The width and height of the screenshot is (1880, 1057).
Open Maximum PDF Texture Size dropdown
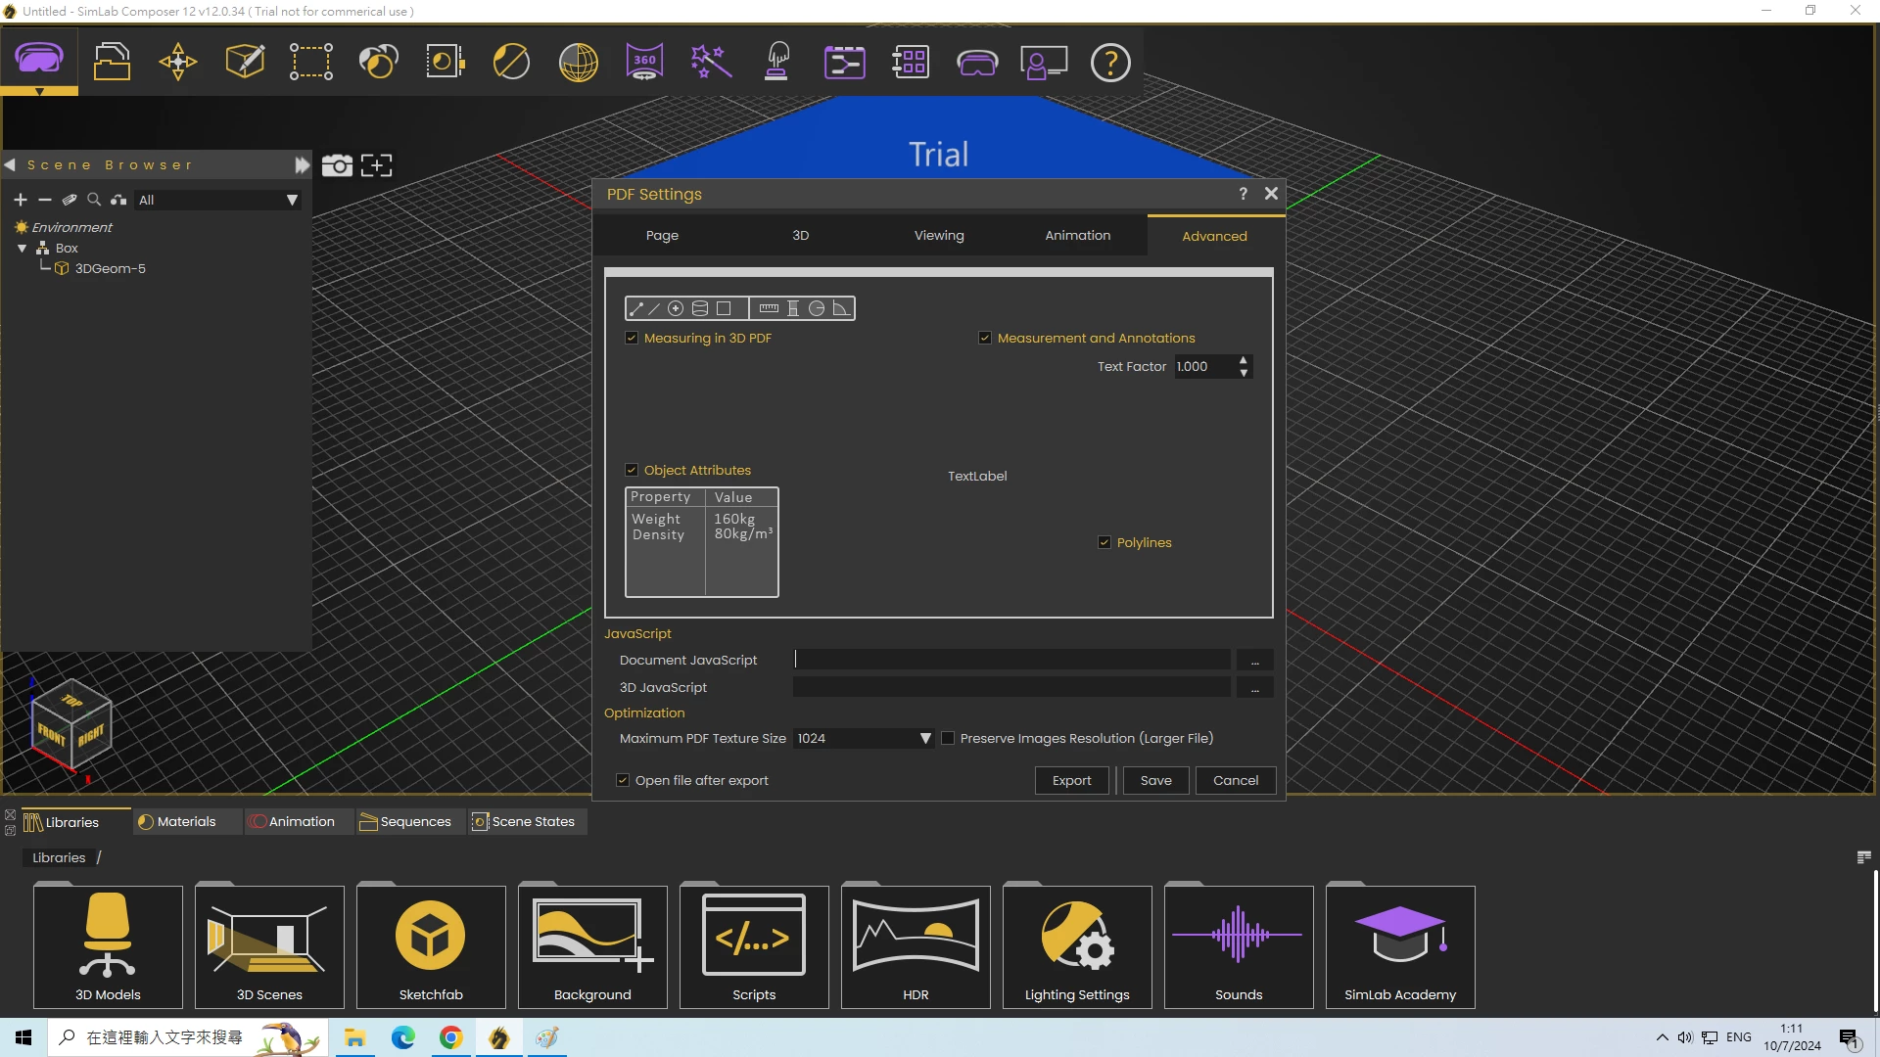click(924, 738)
